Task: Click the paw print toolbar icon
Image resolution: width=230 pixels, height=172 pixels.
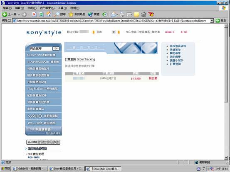Action: point(143,15)
